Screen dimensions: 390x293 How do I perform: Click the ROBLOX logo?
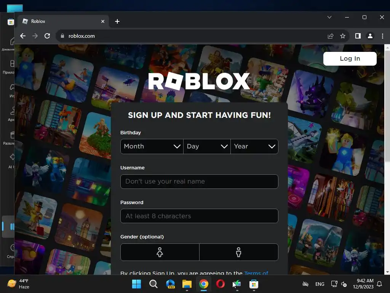pyautogui.click(x=199, y=81)
